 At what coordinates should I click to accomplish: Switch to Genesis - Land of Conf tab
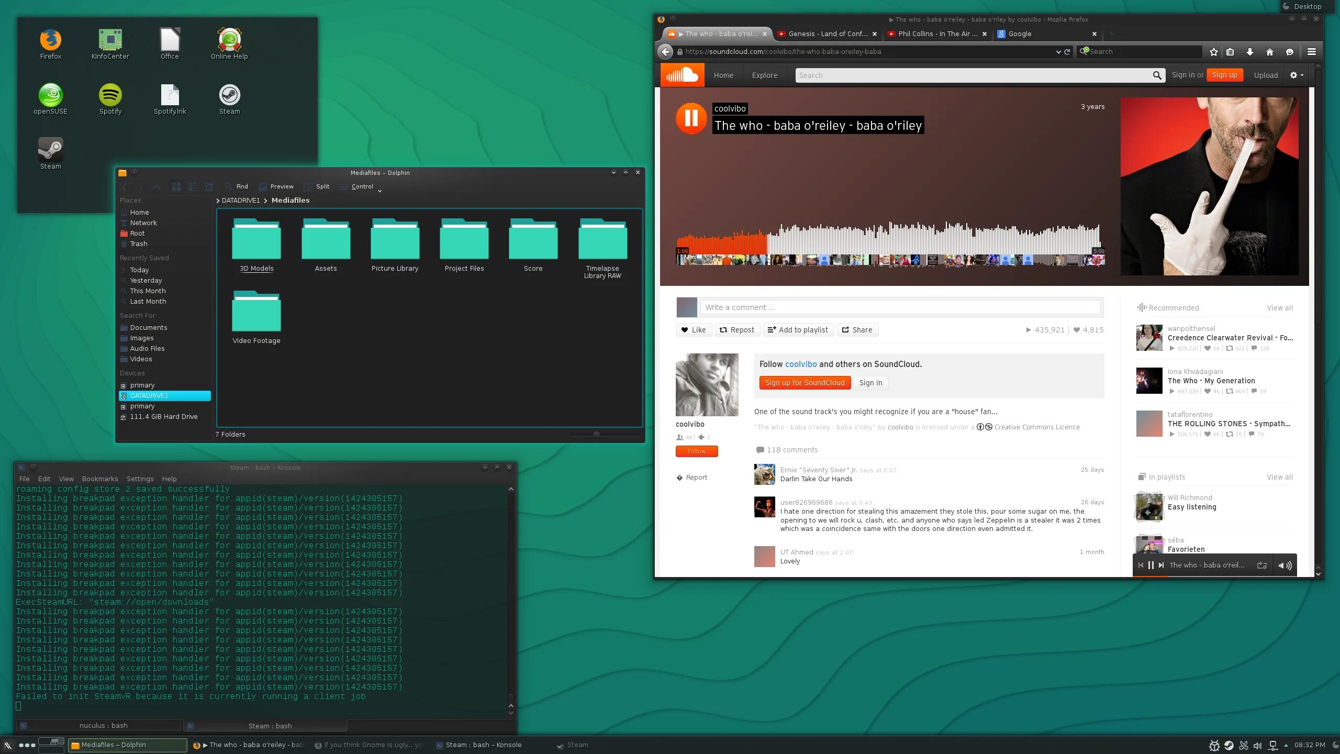[827, 34]
